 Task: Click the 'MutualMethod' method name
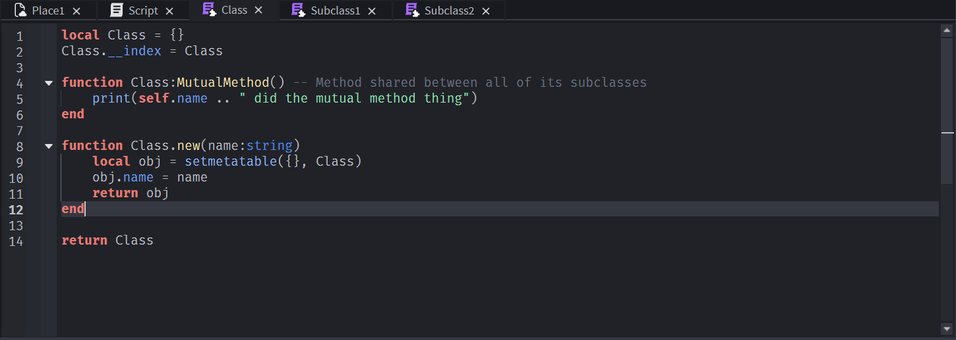click(224, 82)
